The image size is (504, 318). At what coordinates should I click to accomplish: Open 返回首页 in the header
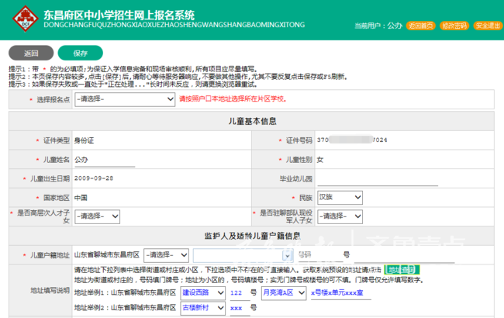(421, 26)
